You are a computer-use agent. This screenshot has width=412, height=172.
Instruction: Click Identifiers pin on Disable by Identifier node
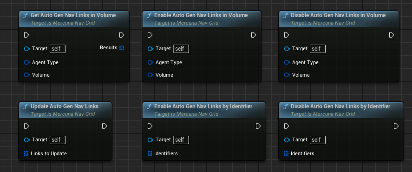pyautogui.click(x=287, y=153)
